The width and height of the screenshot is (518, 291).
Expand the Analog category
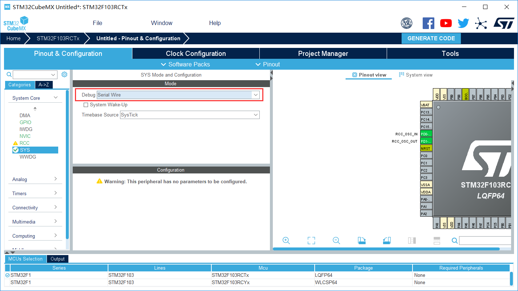pos(56,179)
